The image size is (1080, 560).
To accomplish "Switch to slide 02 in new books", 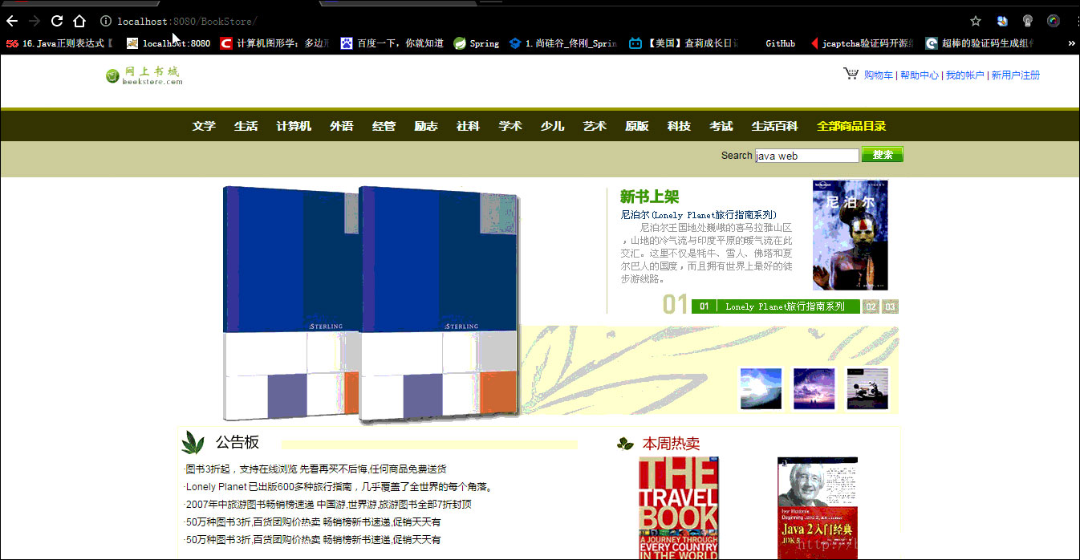I will pos(871,306).
